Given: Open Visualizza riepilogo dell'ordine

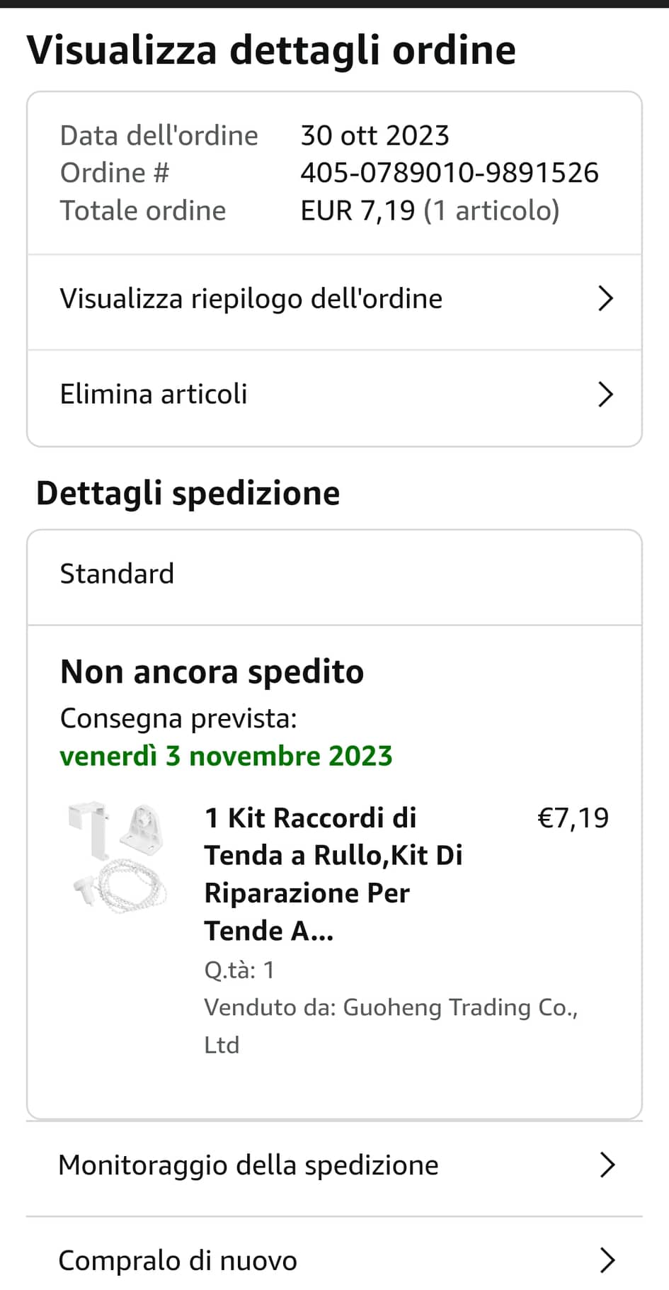Looking at the screenshot, I should (251, 299).
